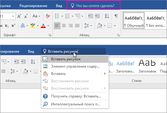Click the help question mark icon in menu

coord(45,96)
